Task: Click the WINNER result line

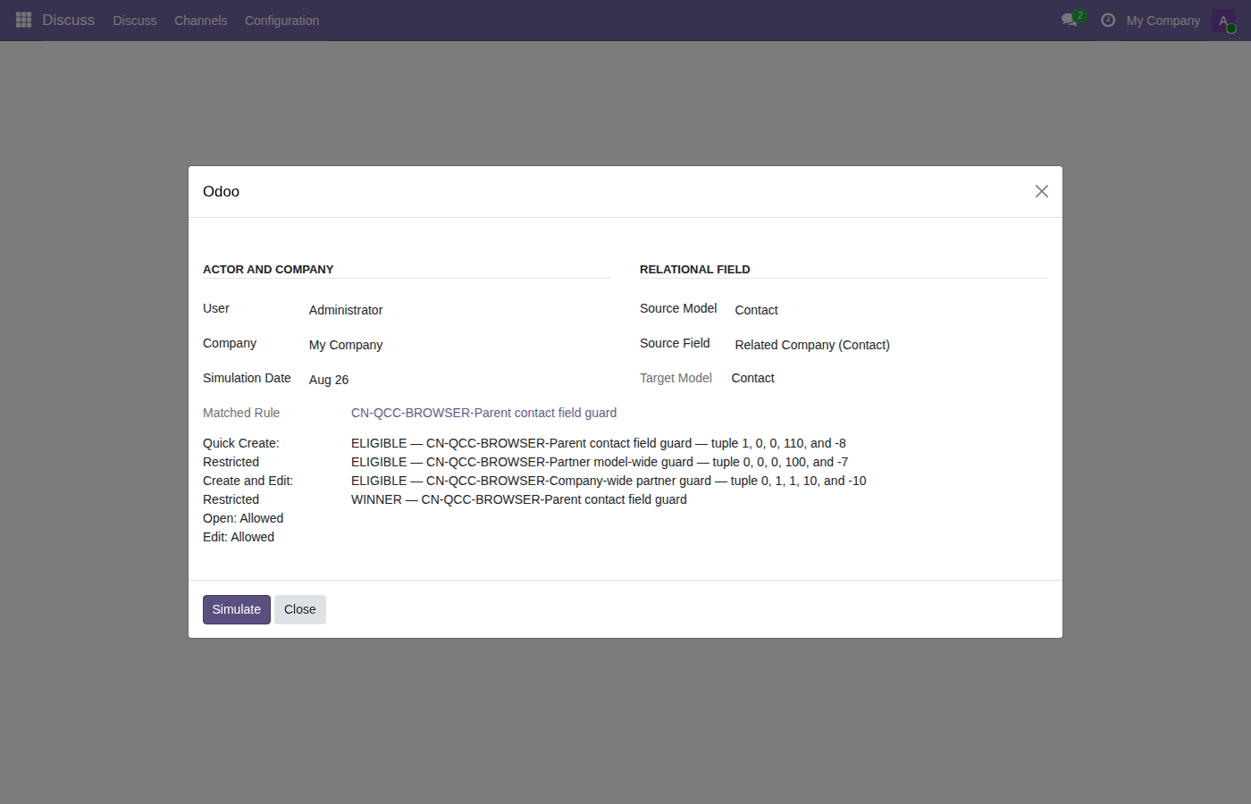Action: (519, 499)
